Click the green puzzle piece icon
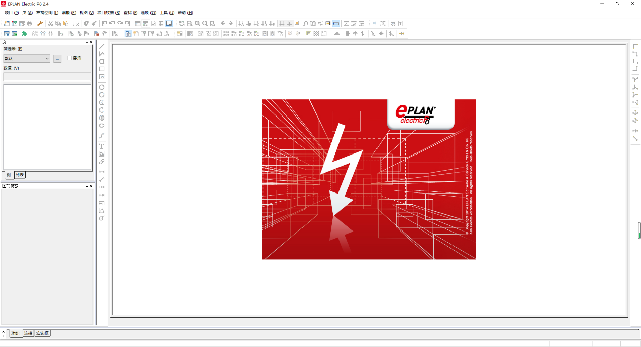 (24, 34)
